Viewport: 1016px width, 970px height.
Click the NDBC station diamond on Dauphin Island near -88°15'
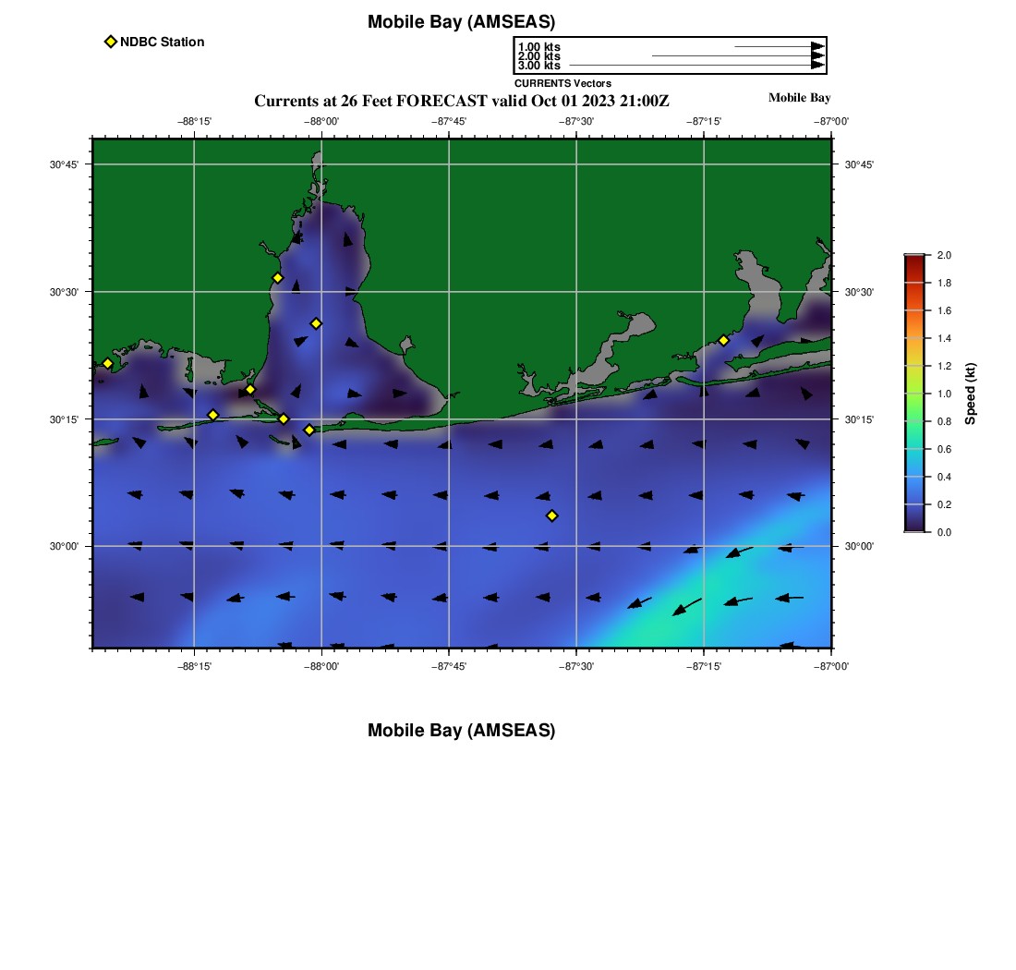point(213,415)
